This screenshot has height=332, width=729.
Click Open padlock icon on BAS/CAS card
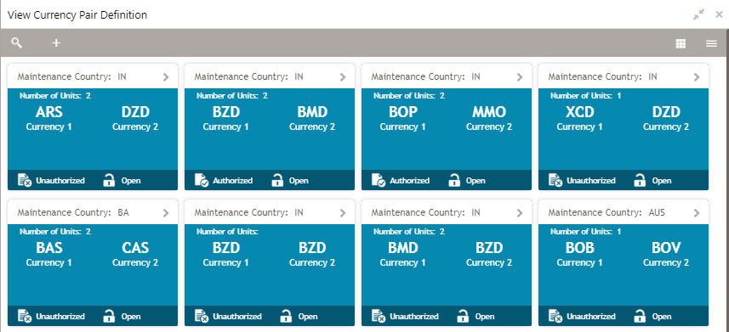pos(109,316)
